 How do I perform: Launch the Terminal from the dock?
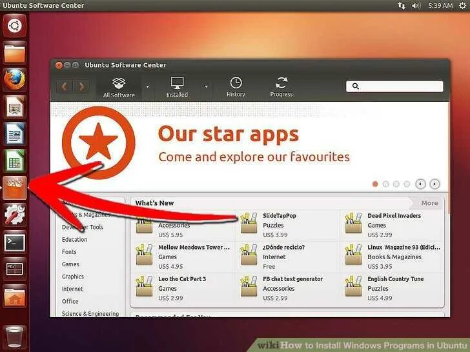[x=14, y=242]
